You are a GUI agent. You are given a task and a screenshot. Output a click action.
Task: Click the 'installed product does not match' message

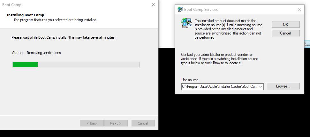coord(228,29)
